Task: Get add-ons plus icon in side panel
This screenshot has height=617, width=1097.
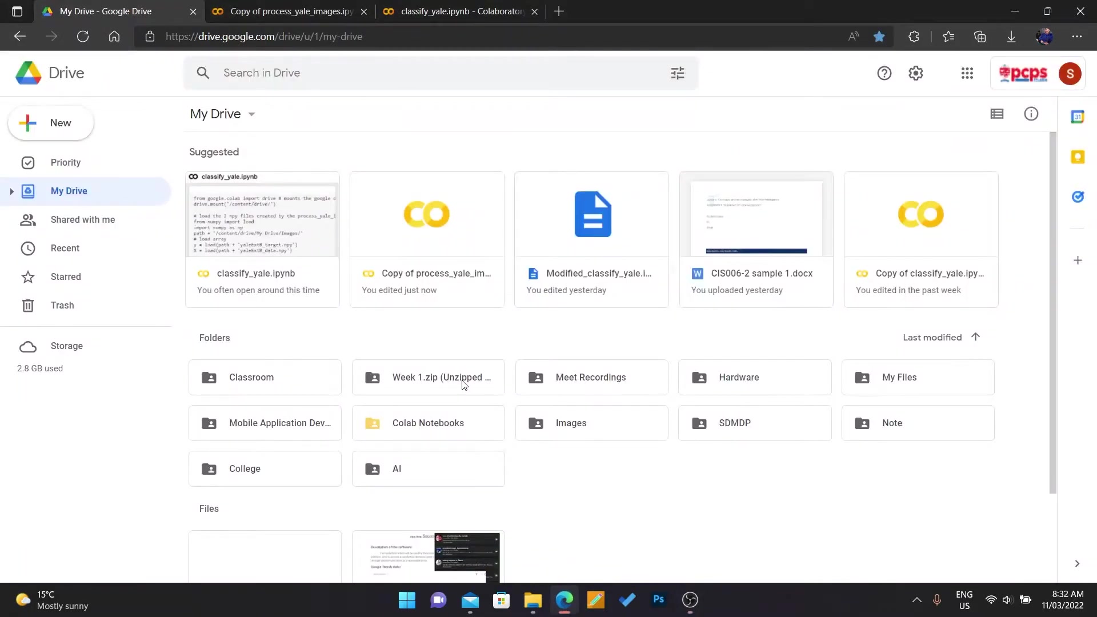Action: [x=1078, y=261]
